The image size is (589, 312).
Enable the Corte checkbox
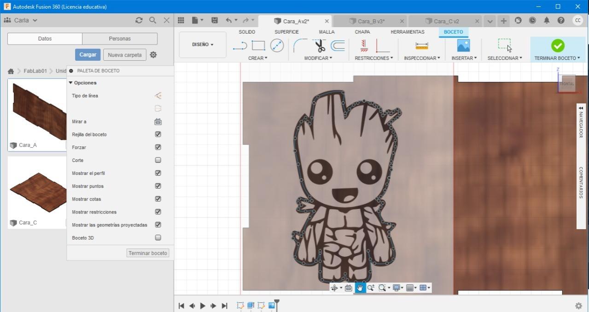(158, 160)
